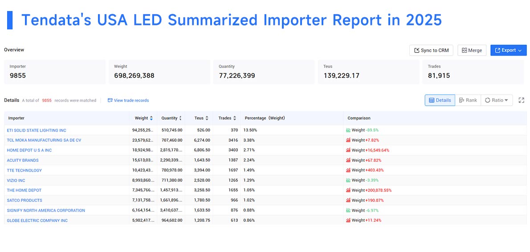Image resolution: width=530 pixels, height=252 pixels.
Task: Click the Sync to CRM icon
Action: pyautogui.click(x=416, y=50)
